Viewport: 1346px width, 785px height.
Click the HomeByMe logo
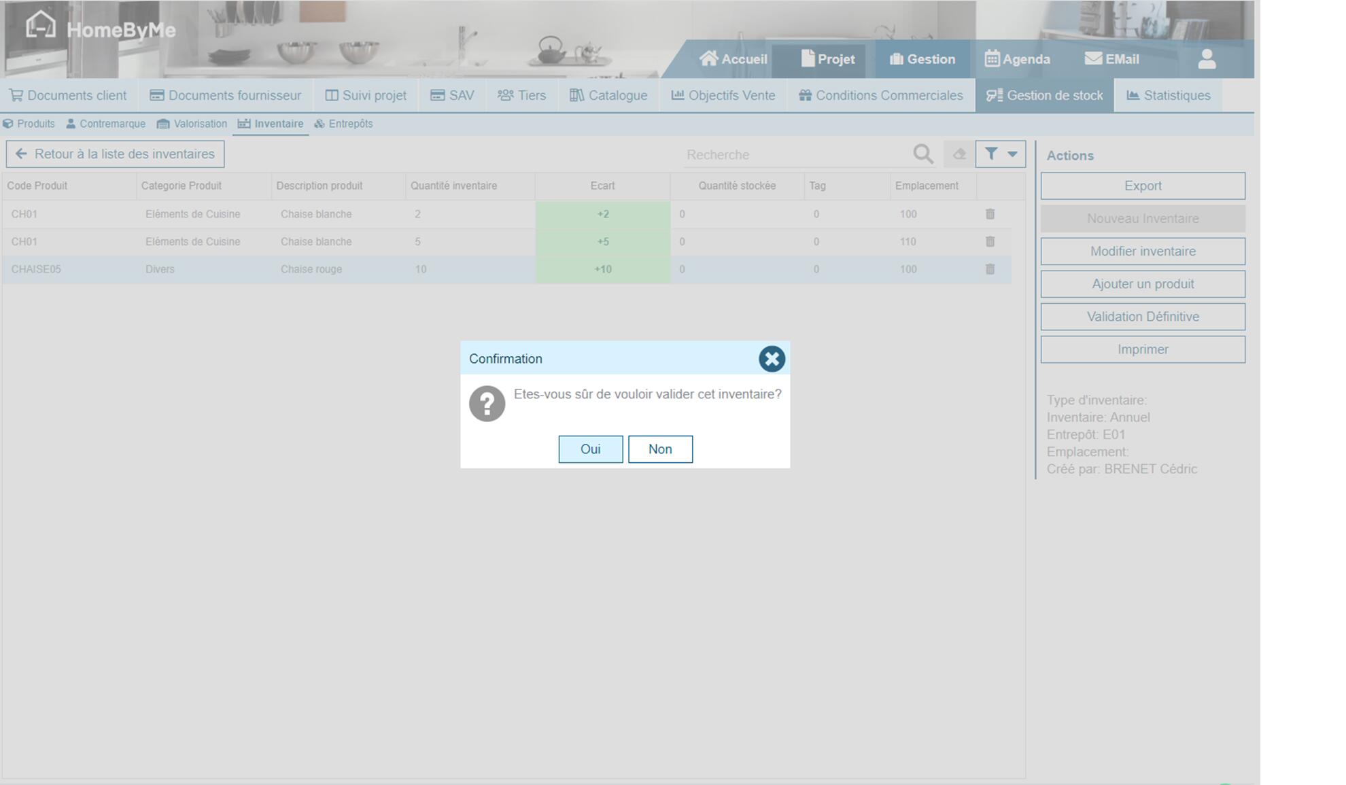tap(101, 29)
